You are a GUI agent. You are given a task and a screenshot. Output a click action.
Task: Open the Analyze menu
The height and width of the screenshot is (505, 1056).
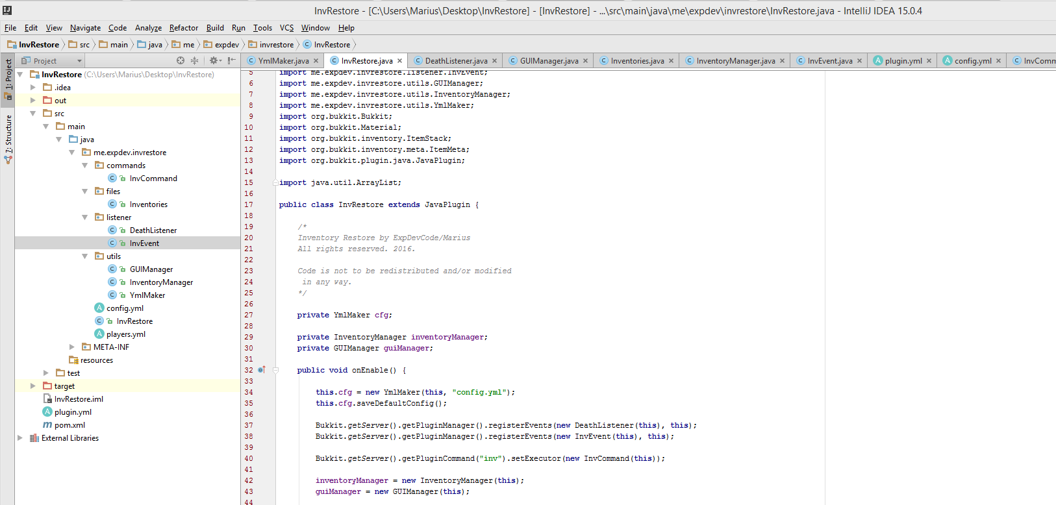pos(148,28)
